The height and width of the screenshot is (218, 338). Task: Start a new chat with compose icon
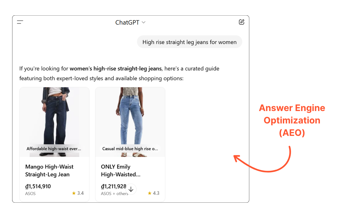(241, 22)
